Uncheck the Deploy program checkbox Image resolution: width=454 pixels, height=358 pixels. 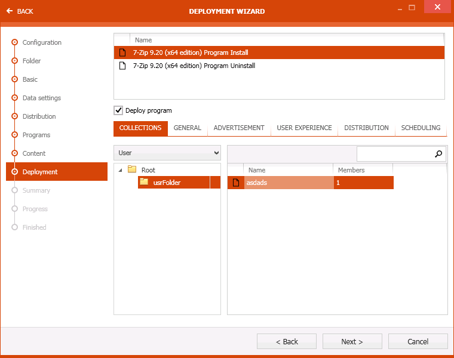118,110
